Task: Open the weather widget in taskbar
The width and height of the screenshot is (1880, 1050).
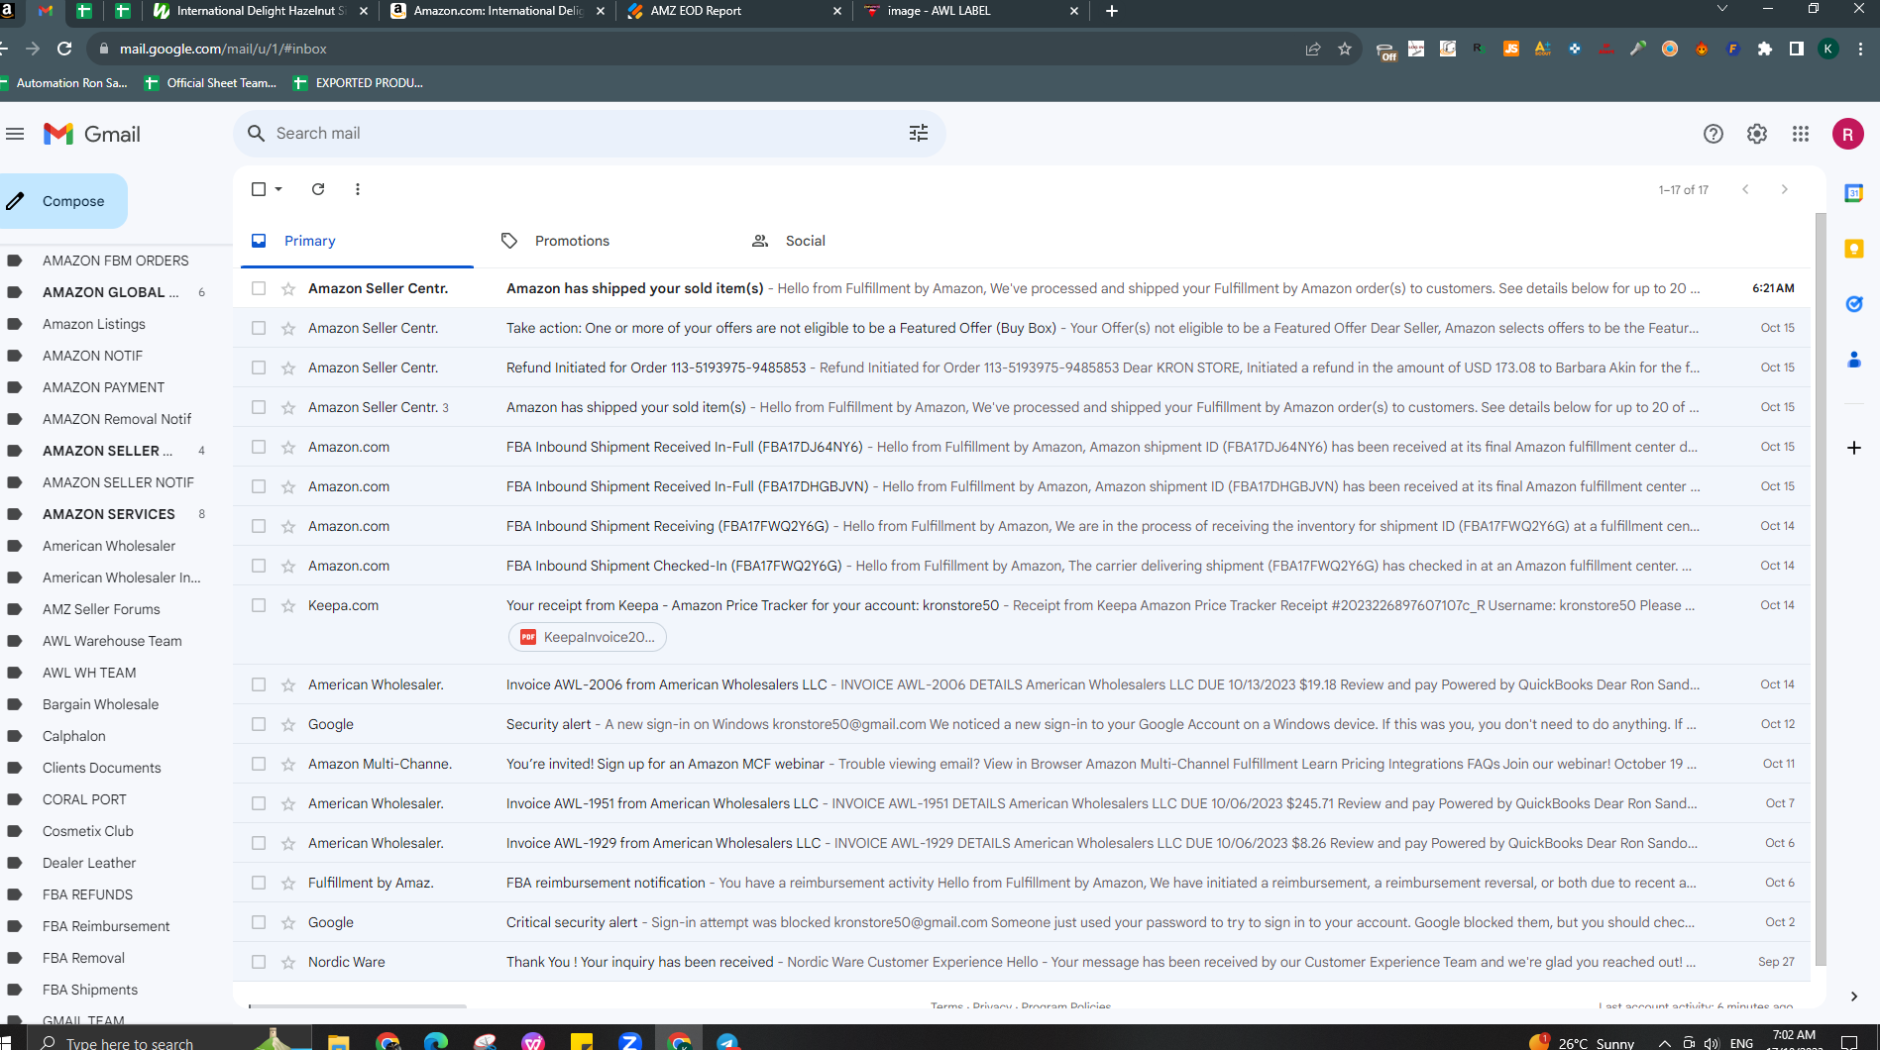Action: [1582, 1043]
